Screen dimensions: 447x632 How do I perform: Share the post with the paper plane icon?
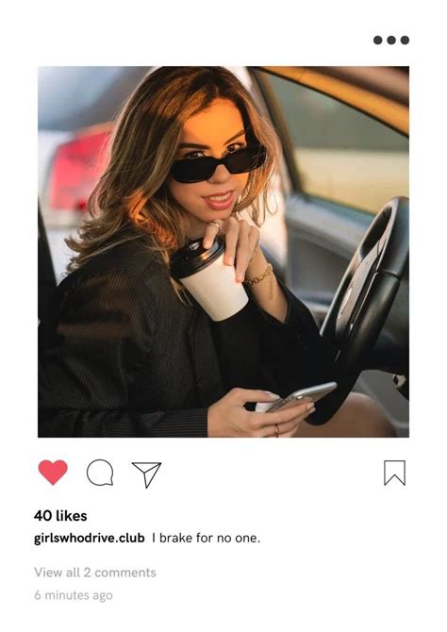147,474
